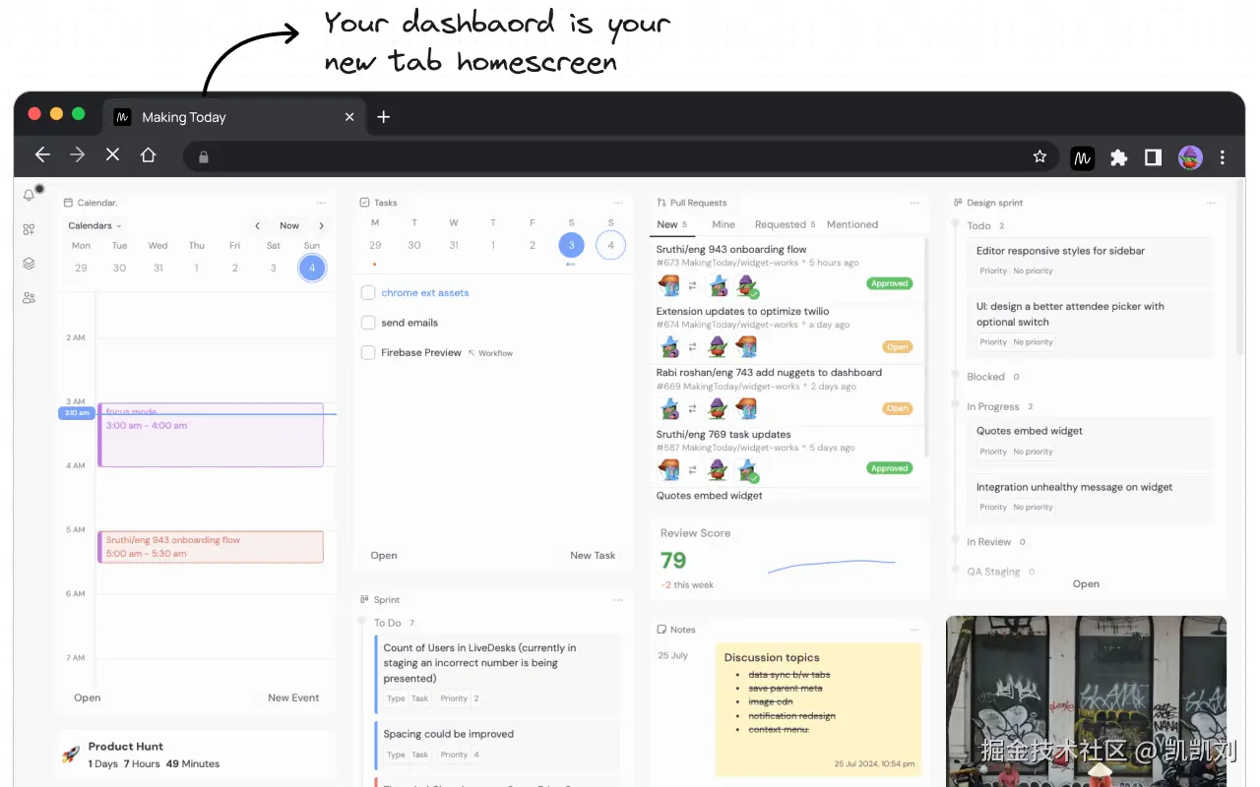Open the layers stack sidebar icon
The image size is (1260, 787).
(x=29, y=264)
